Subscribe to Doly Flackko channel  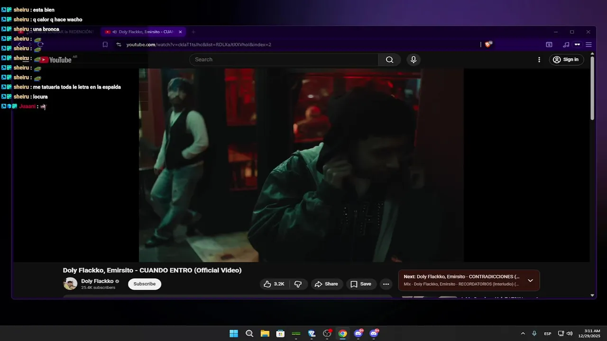click(x=145, y=284)
